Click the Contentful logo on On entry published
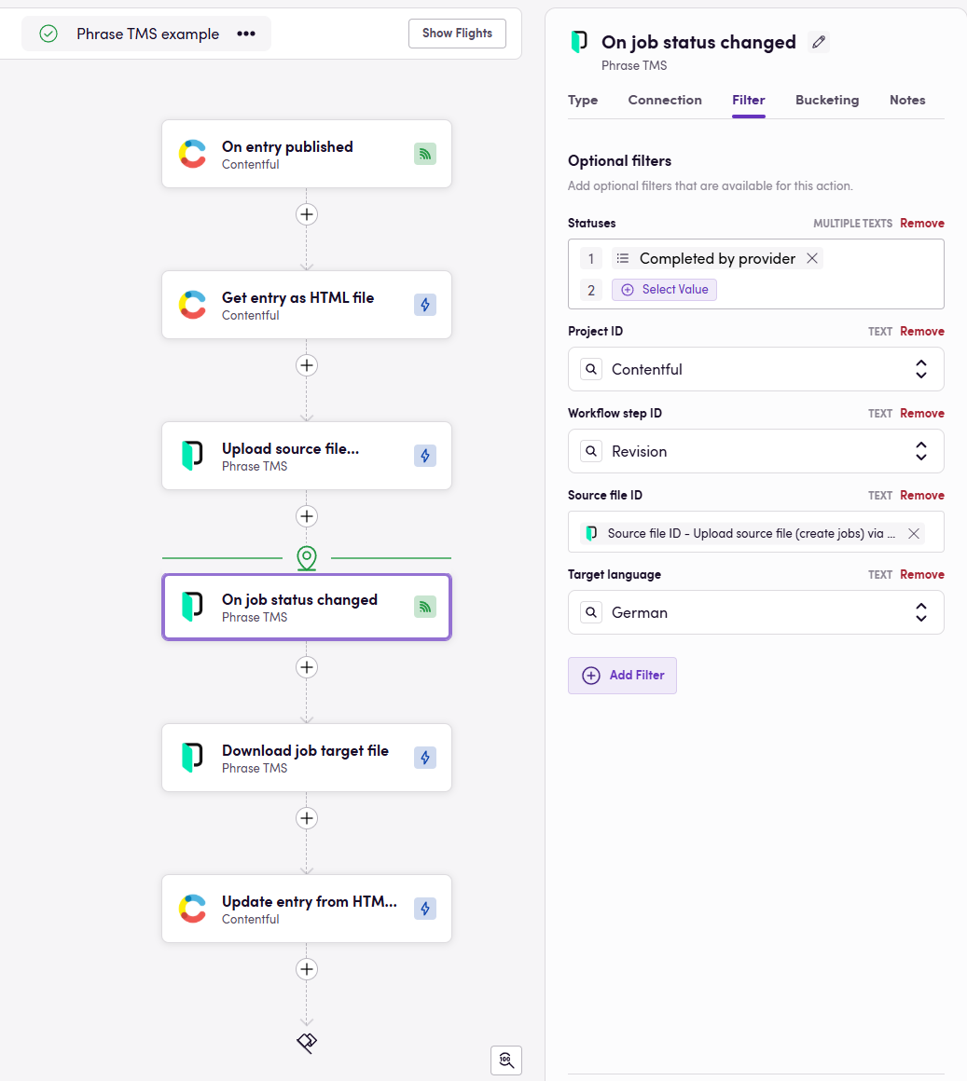This screenshot has width=967, height=1081. click(192, 154)
